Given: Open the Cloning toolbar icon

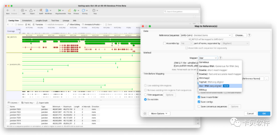Looking at the screenshot, I should click(83, 11).
